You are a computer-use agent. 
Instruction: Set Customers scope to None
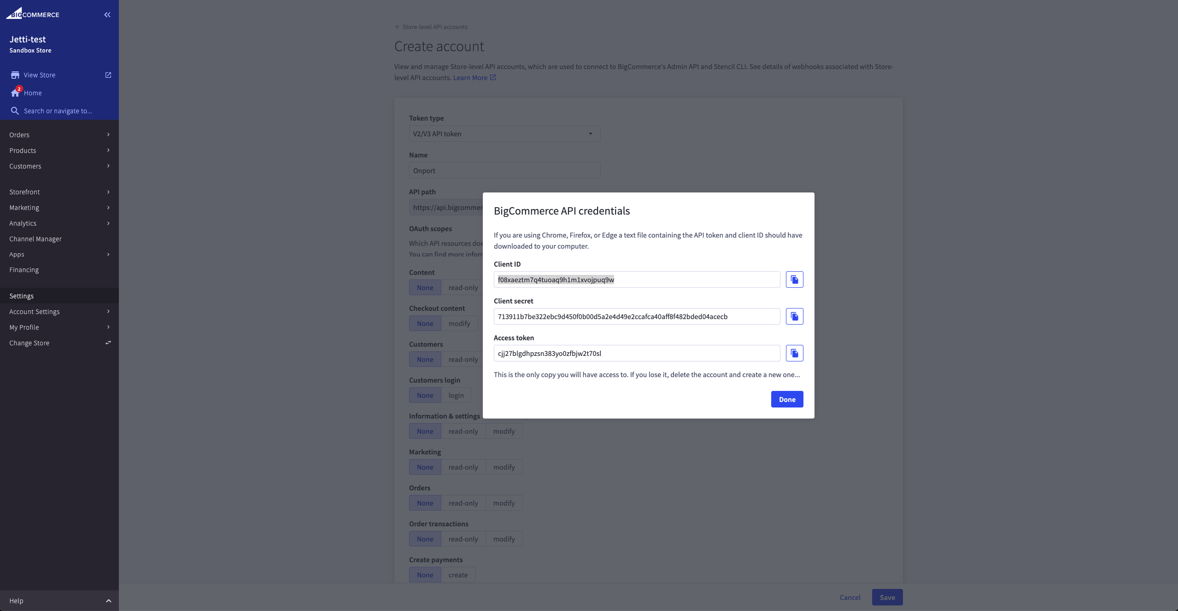(x=425, y=359)
